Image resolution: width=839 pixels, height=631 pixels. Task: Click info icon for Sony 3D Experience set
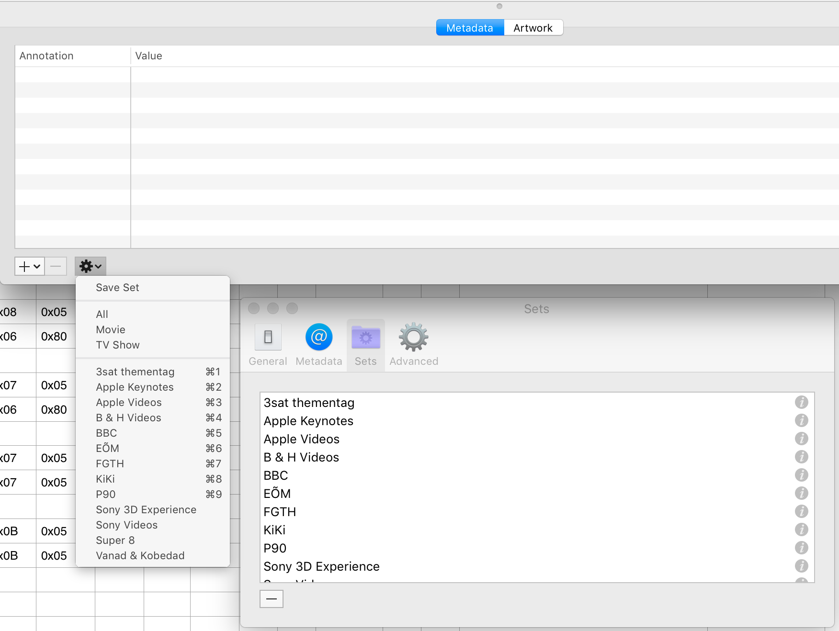[x=802, y=566]
